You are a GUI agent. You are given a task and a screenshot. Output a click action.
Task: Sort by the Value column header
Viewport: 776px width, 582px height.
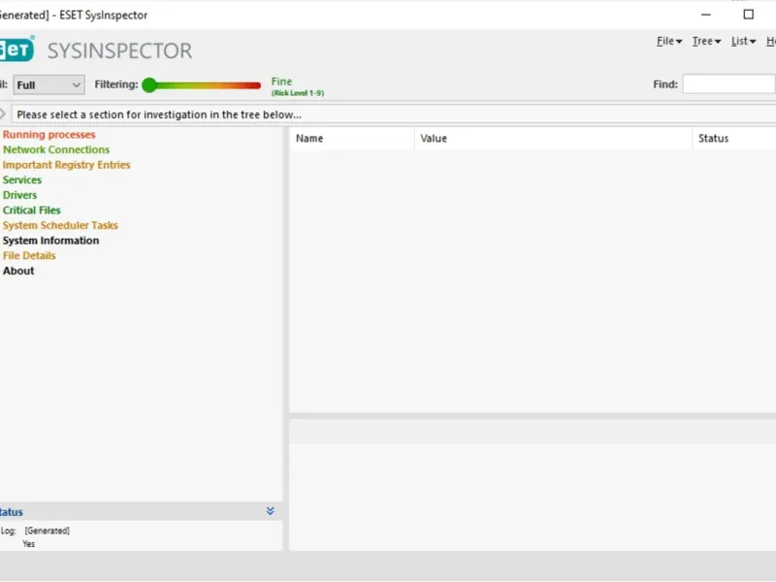[x=553, y=139]
